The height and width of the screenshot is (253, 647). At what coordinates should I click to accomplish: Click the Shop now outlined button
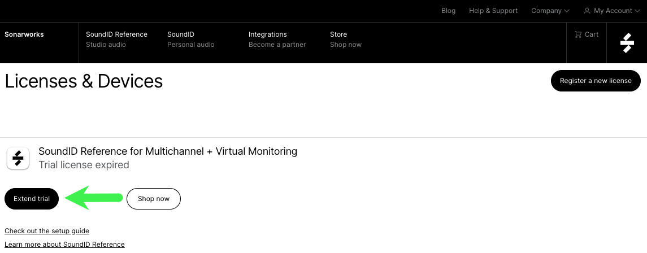[154, 199]
